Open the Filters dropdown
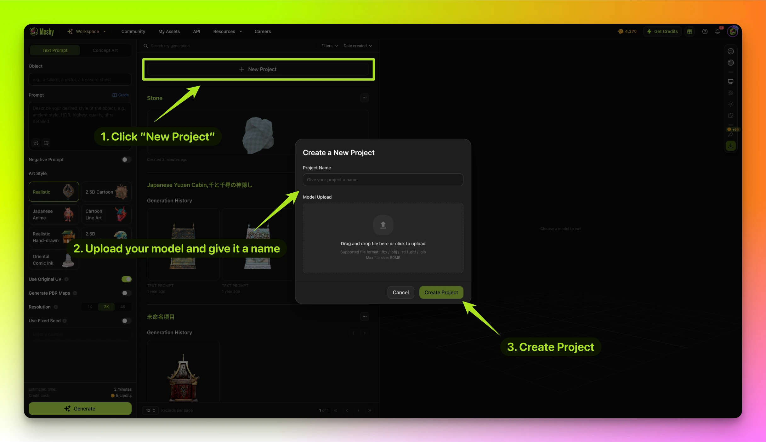Viewport: 766px width, 442px height. (x=329, y=46)
